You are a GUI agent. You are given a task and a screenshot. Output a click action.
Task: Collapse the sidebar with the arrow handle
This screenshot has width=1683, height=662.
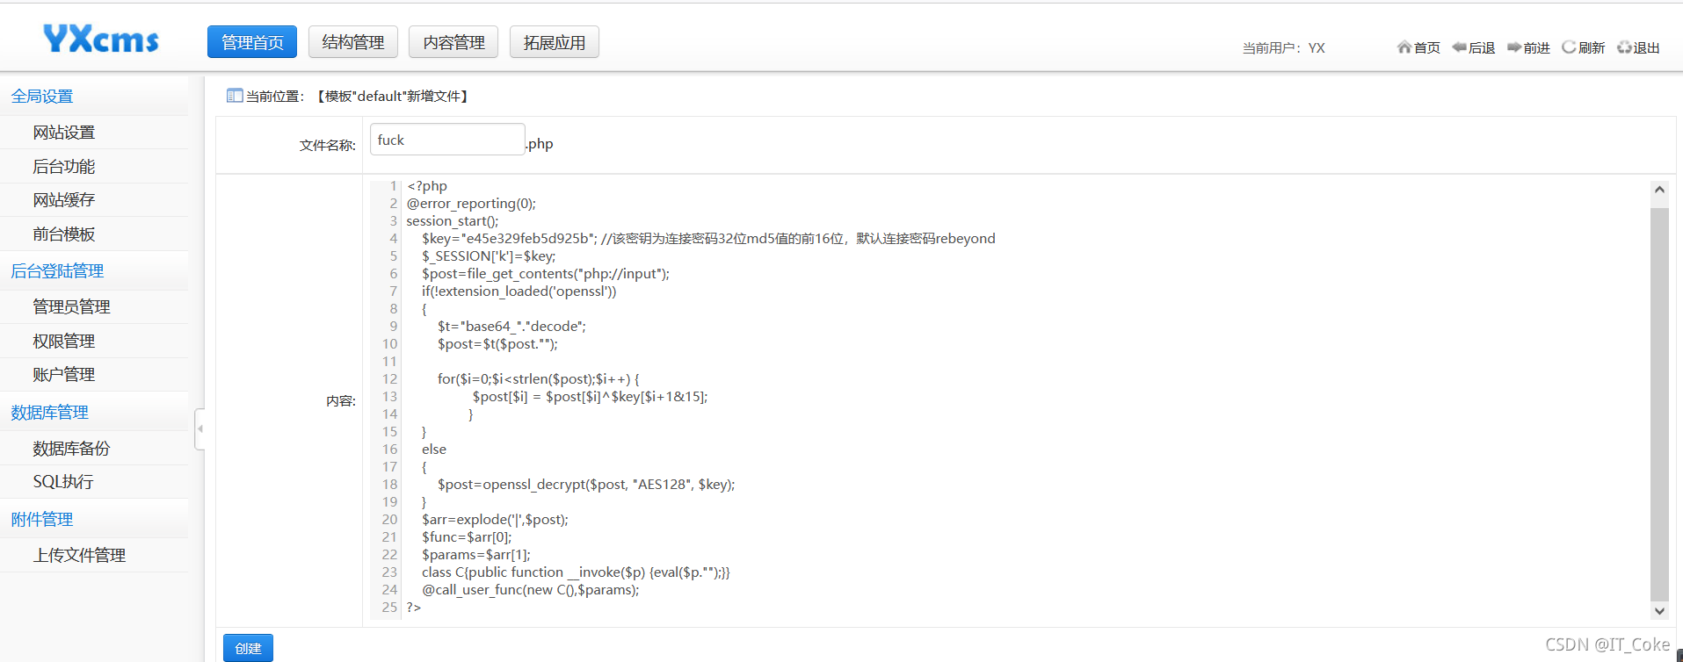click(x=200, y=428)
